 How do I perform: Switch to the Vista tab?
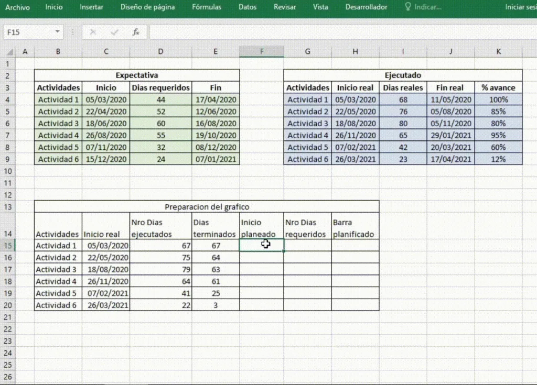tap(320, 7)
